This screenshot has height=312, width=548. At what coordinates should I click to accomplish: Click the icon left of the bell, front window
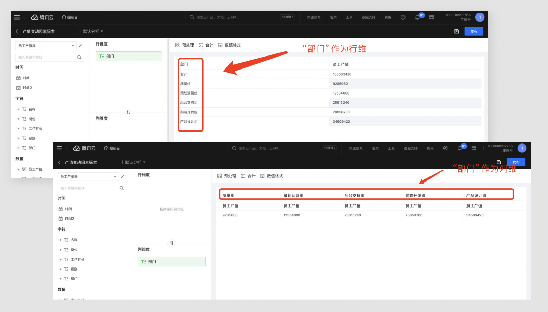point(445,148)
